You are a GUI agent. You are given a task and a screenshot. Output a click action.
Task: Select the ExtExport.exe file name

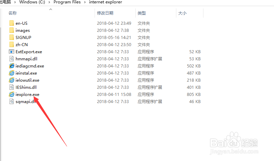29,52
